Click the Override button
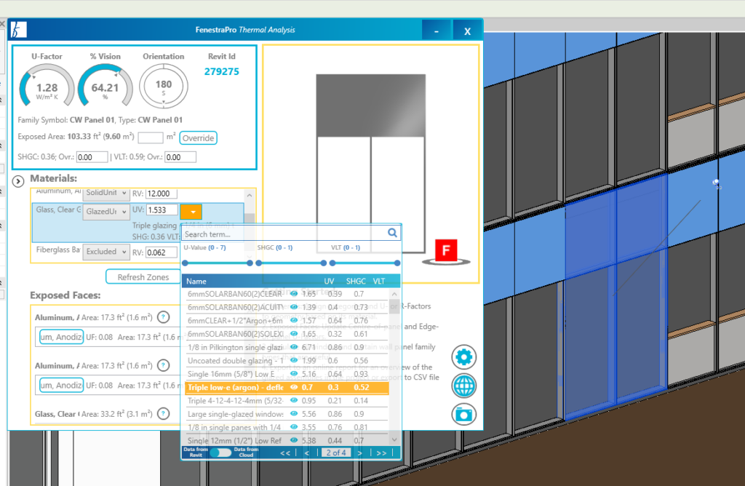745x486 pixels. click(198, 138)
